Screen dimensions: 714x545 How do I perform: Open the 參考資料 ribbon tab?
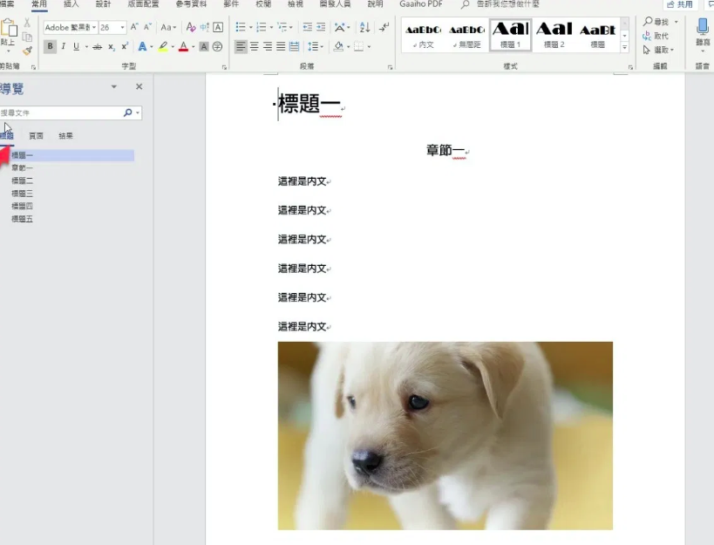pyautogui.click(x=191, y=4)
